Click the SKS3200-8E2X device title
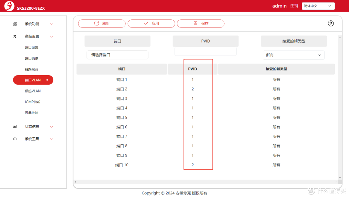Image resolution: width=349 pixels, height=198 pixels. (31, 8)
